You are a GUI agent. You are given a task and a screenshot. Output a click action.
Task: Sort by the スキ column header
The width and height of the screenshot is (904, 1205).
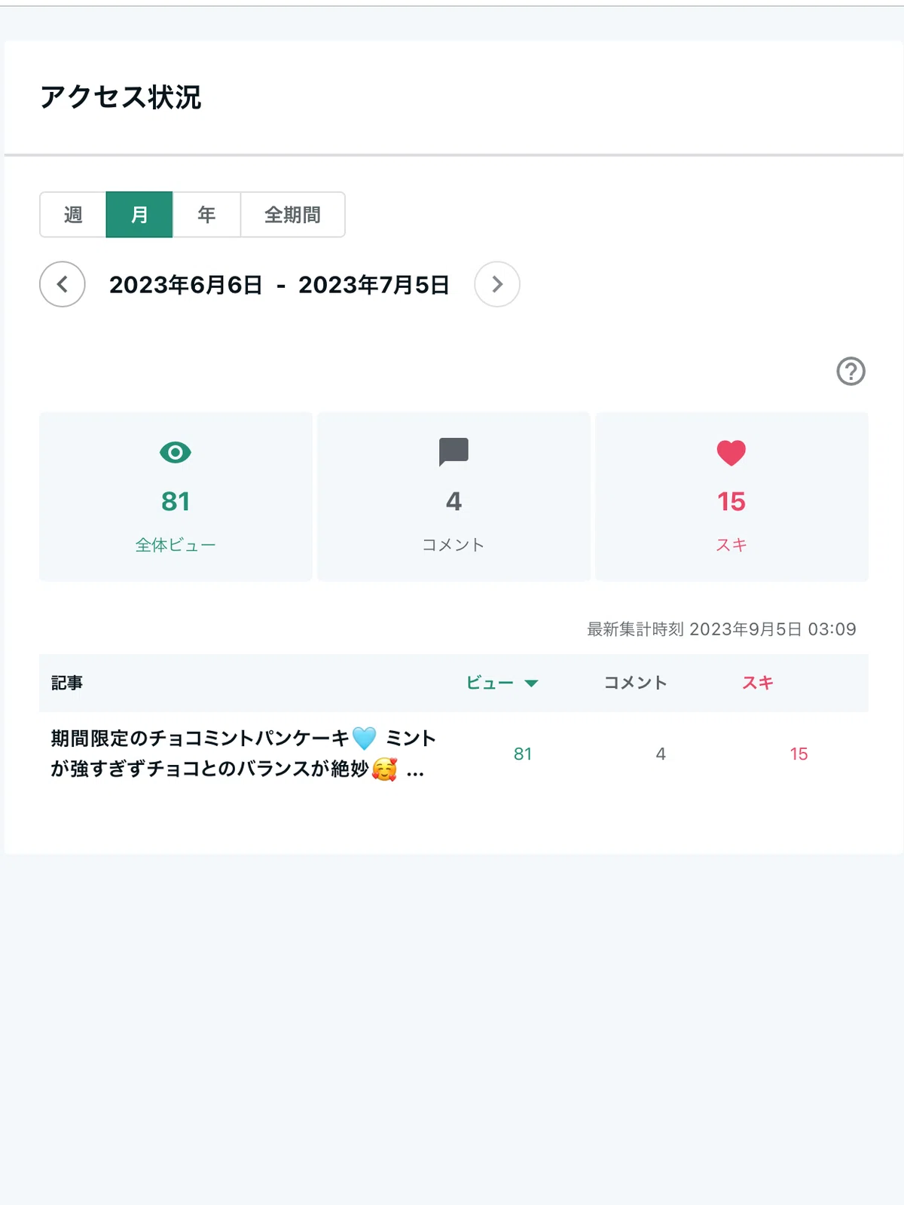[758, 683]
